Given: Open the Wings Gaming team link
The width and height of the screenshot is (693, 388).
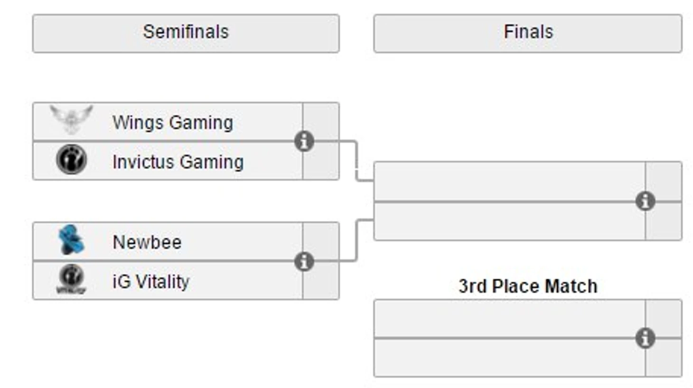Looking at the screenshot, I should tap(172, 123).
